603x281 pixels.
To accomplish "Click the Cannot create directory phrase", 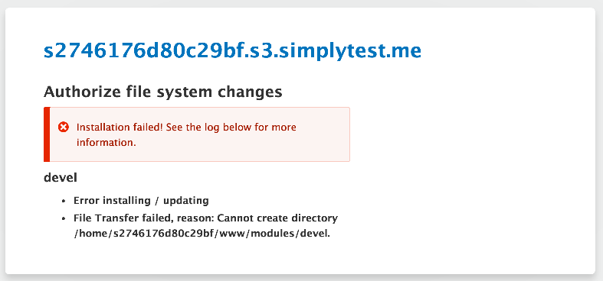I will pos(277,218).
